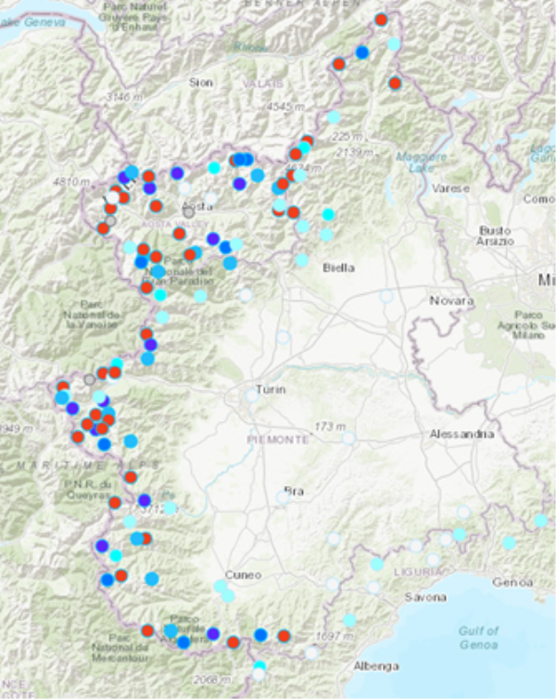This screenshot has height=699, width=556.
Task: Select the Novara city label
Action: coord(452,300)
